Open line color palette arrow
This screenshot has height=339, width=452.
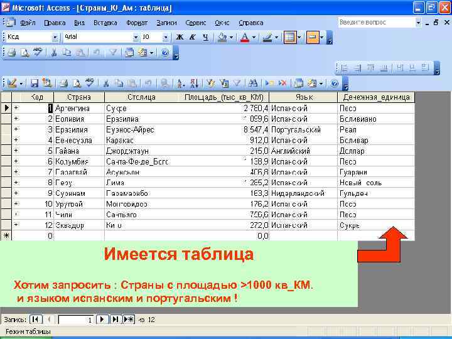pyautogui.click(x=276, y=37)
